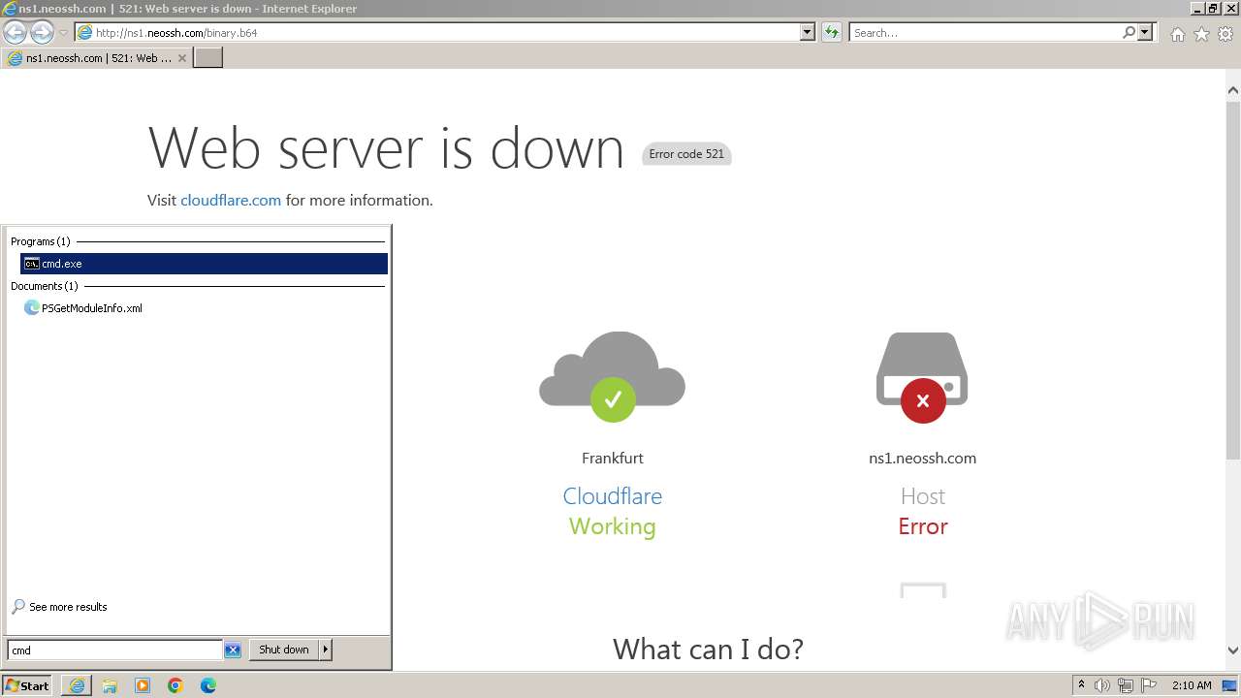Image resolution: width=1241 pixels, height=698 pixels.
Task: Open Microsoft Edge taskbar icon
Action: coord(208,685)
